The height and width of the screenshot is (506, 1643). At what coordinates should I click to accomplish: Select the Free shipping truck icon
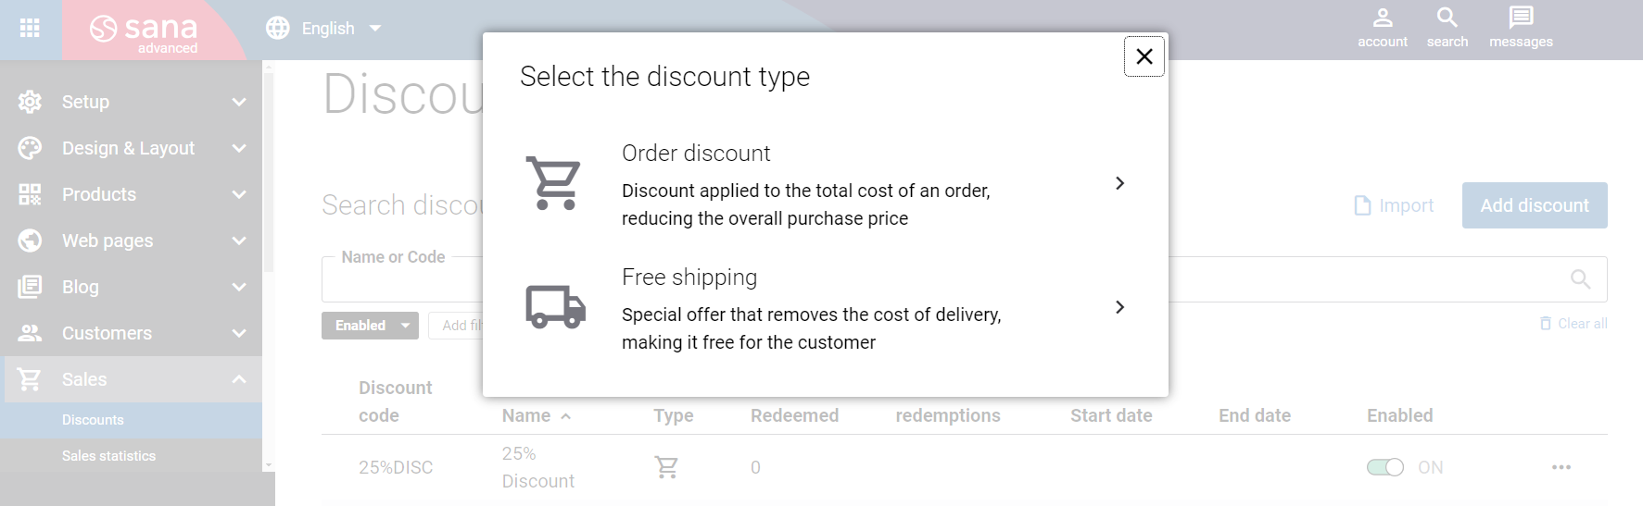tap(556, 306)
